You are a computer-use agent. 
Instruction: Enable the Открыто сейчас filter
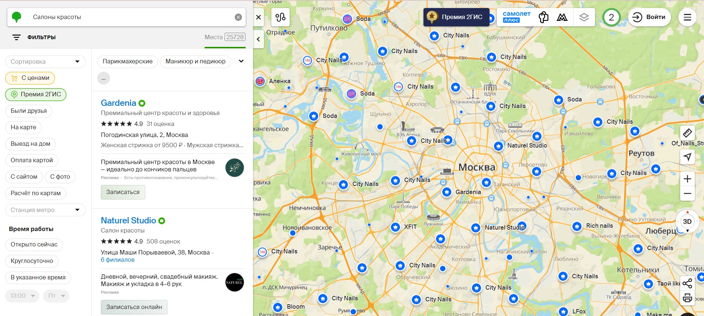34,245
